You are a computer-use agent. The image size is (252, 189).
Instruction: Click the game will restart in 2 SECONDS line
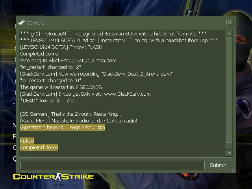[61, 87]
